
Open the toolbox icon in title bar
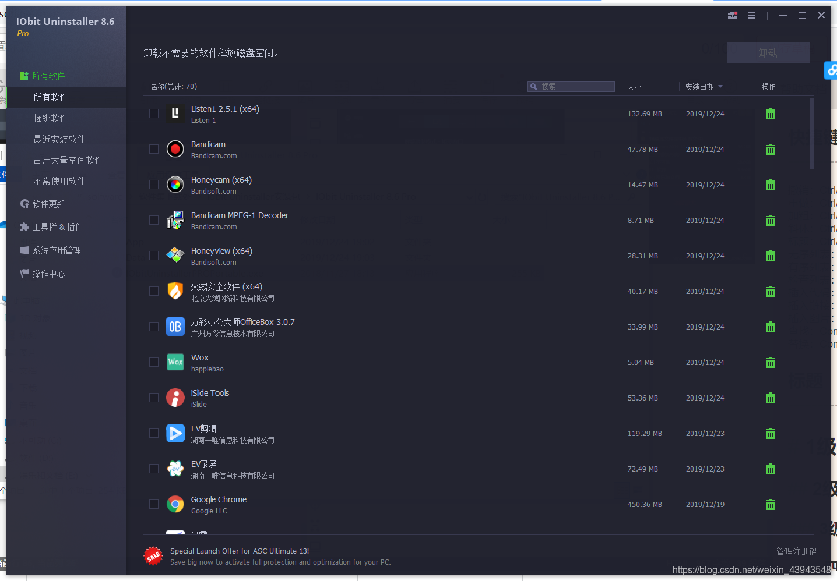[x=733, y=16]
